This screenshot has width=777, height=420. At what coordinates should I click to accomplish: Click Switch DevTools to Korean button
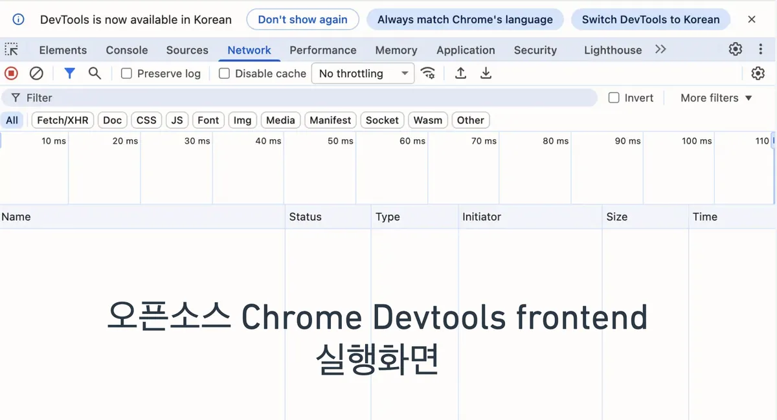(650, 19)
